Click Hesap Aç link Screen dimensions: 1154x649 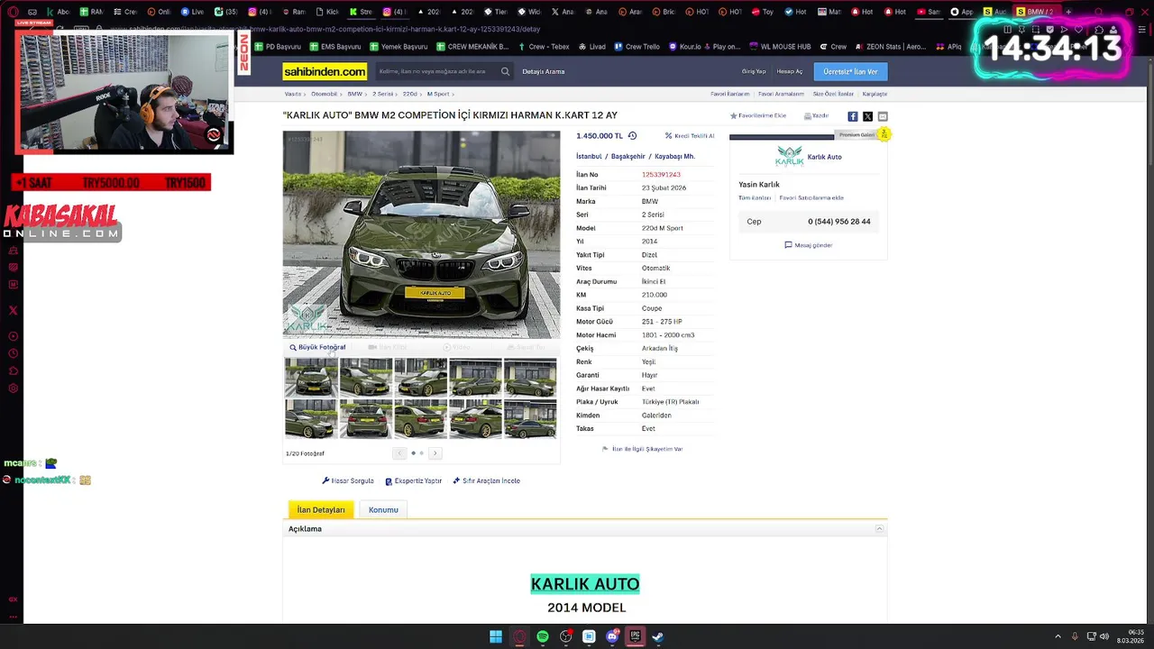tap(790, 71)
